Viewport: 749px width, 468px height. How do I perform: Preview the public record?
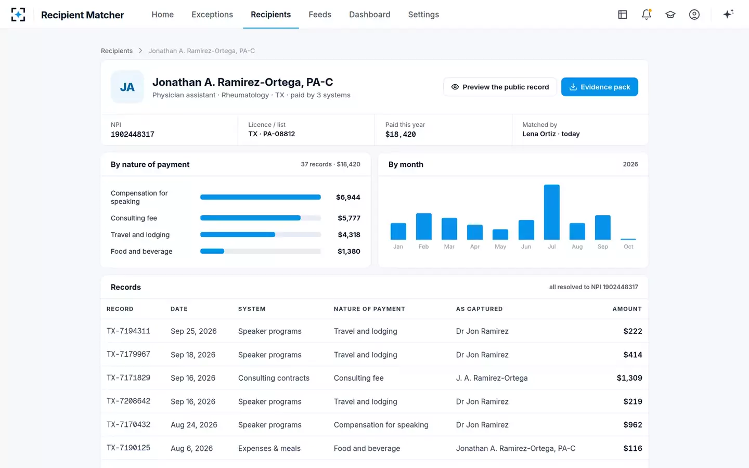coord(500,87)
